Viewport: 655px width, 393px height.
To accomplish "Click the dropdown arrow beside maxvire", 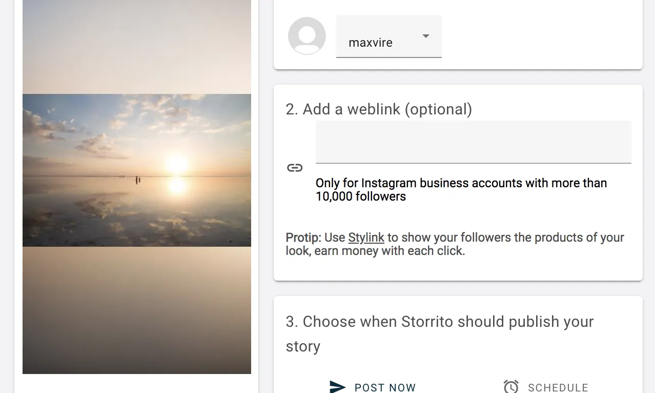I will tap(425, 36).
